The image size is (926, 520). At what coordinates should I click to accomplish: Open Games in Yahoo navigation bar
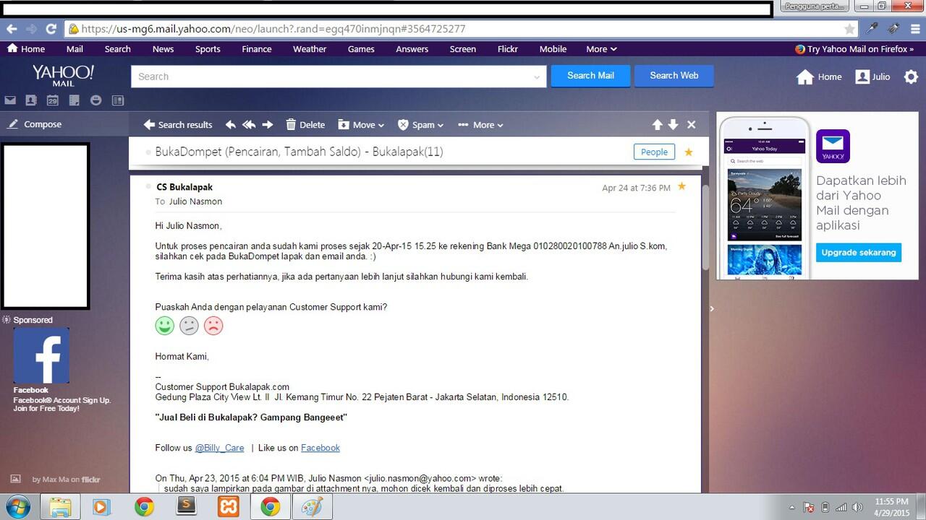(x=361, y=49)
